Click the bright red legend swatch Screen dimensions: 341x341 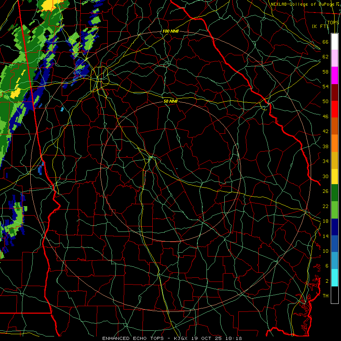335,109
